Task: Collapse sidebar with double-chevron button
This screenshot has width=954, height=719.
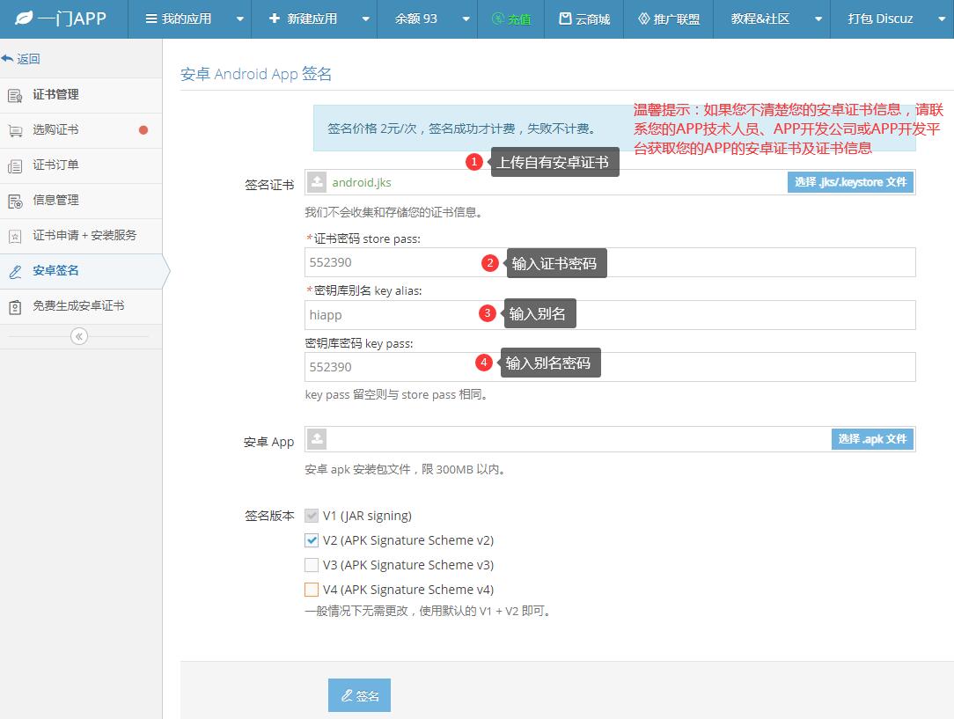Action: coord(79,336)
